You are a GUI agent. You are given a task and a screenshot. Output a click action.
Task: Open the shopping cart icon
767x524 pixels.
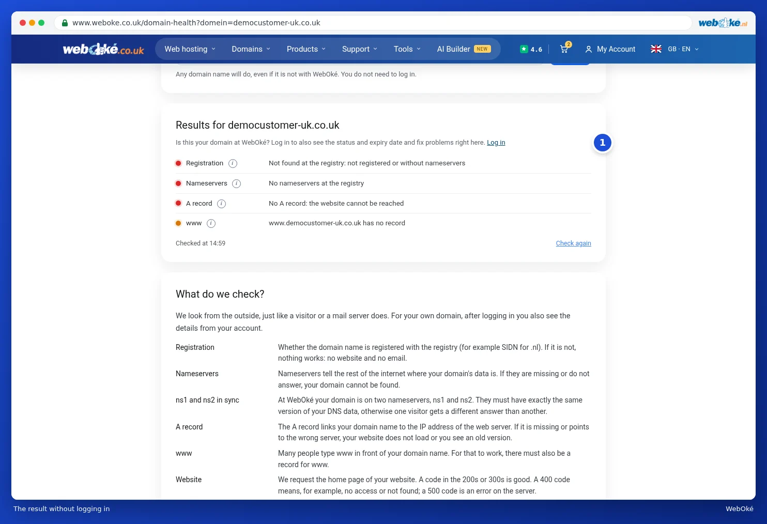[564, 49]
